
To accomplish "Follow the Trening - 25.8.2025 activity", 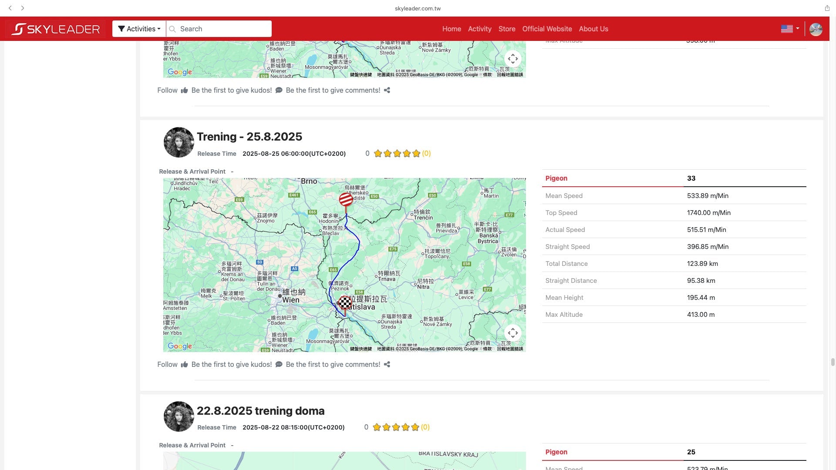I will 167,365.
